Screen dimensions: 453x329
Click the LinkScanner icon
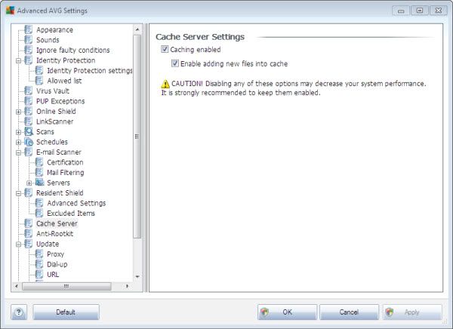point(29,121)
